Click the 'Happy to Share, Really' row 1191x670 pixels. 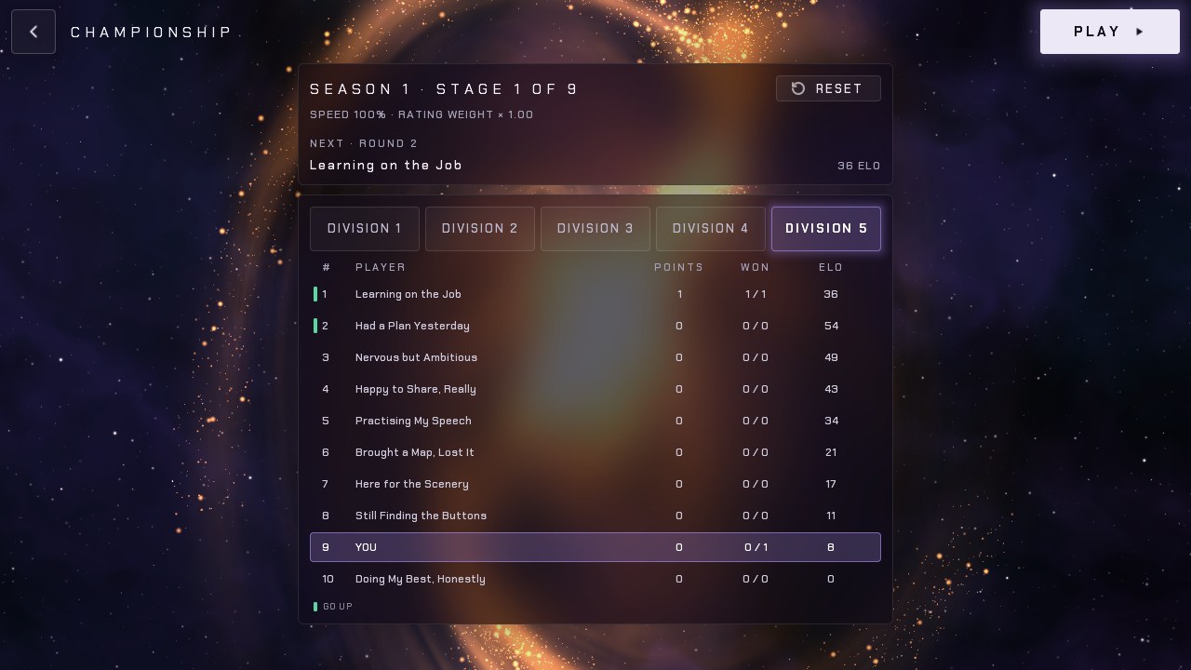coord(595,389)
